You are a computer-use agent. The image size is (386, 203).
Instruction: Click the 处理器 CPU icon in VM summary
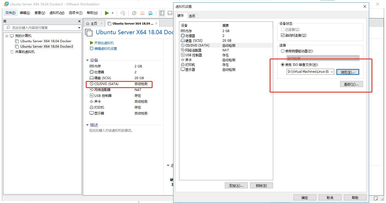tap(91, 72)
